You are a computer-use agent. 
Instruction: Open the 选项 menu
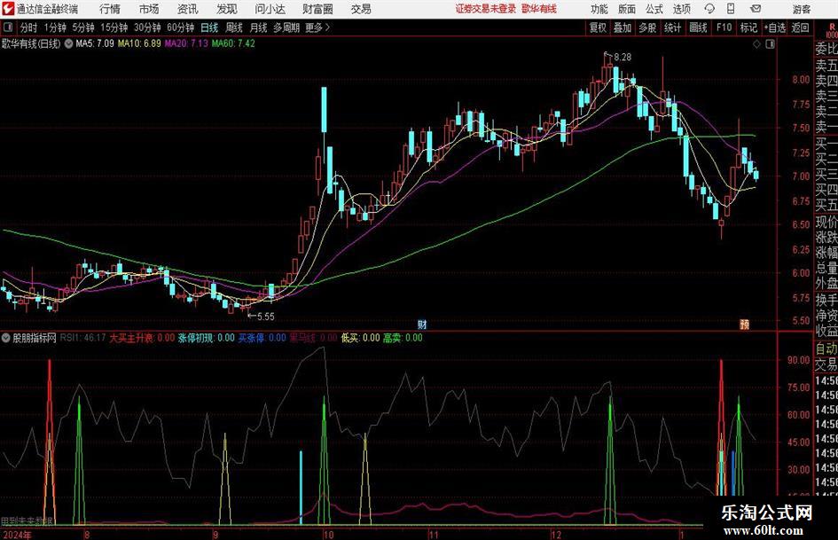pyautogui.click(x=681, y=9)
